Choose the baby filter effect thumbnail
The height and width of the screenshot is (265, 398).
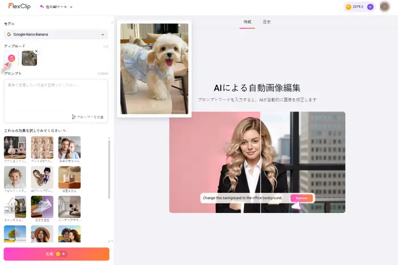[x=15, y=177]
